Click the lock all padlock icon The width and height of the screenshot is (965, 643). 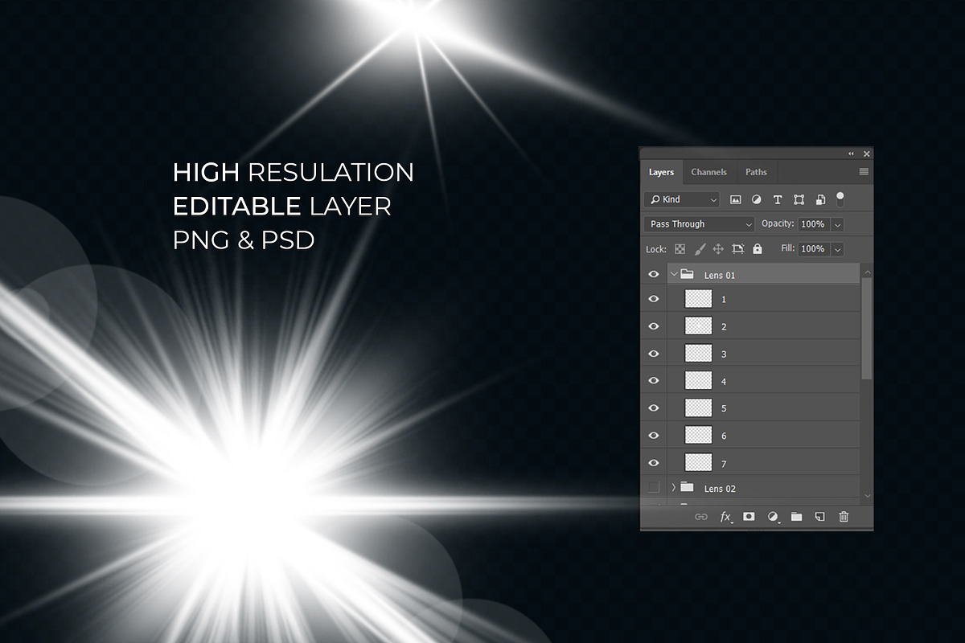(758, 249)
